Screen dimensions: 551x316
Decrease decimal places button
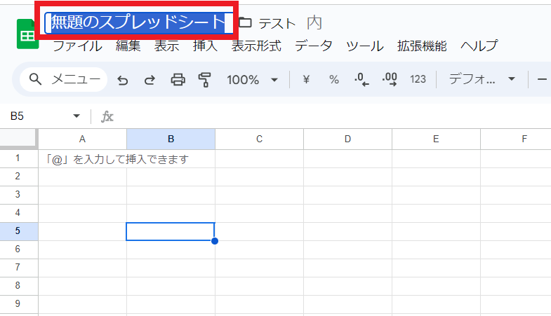point(361,80)
